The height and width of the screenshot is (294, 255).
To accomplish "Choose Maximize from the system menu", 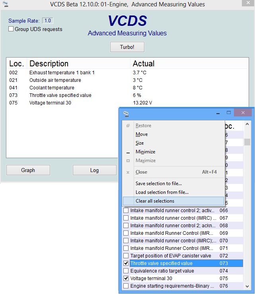I will [173, 161].
